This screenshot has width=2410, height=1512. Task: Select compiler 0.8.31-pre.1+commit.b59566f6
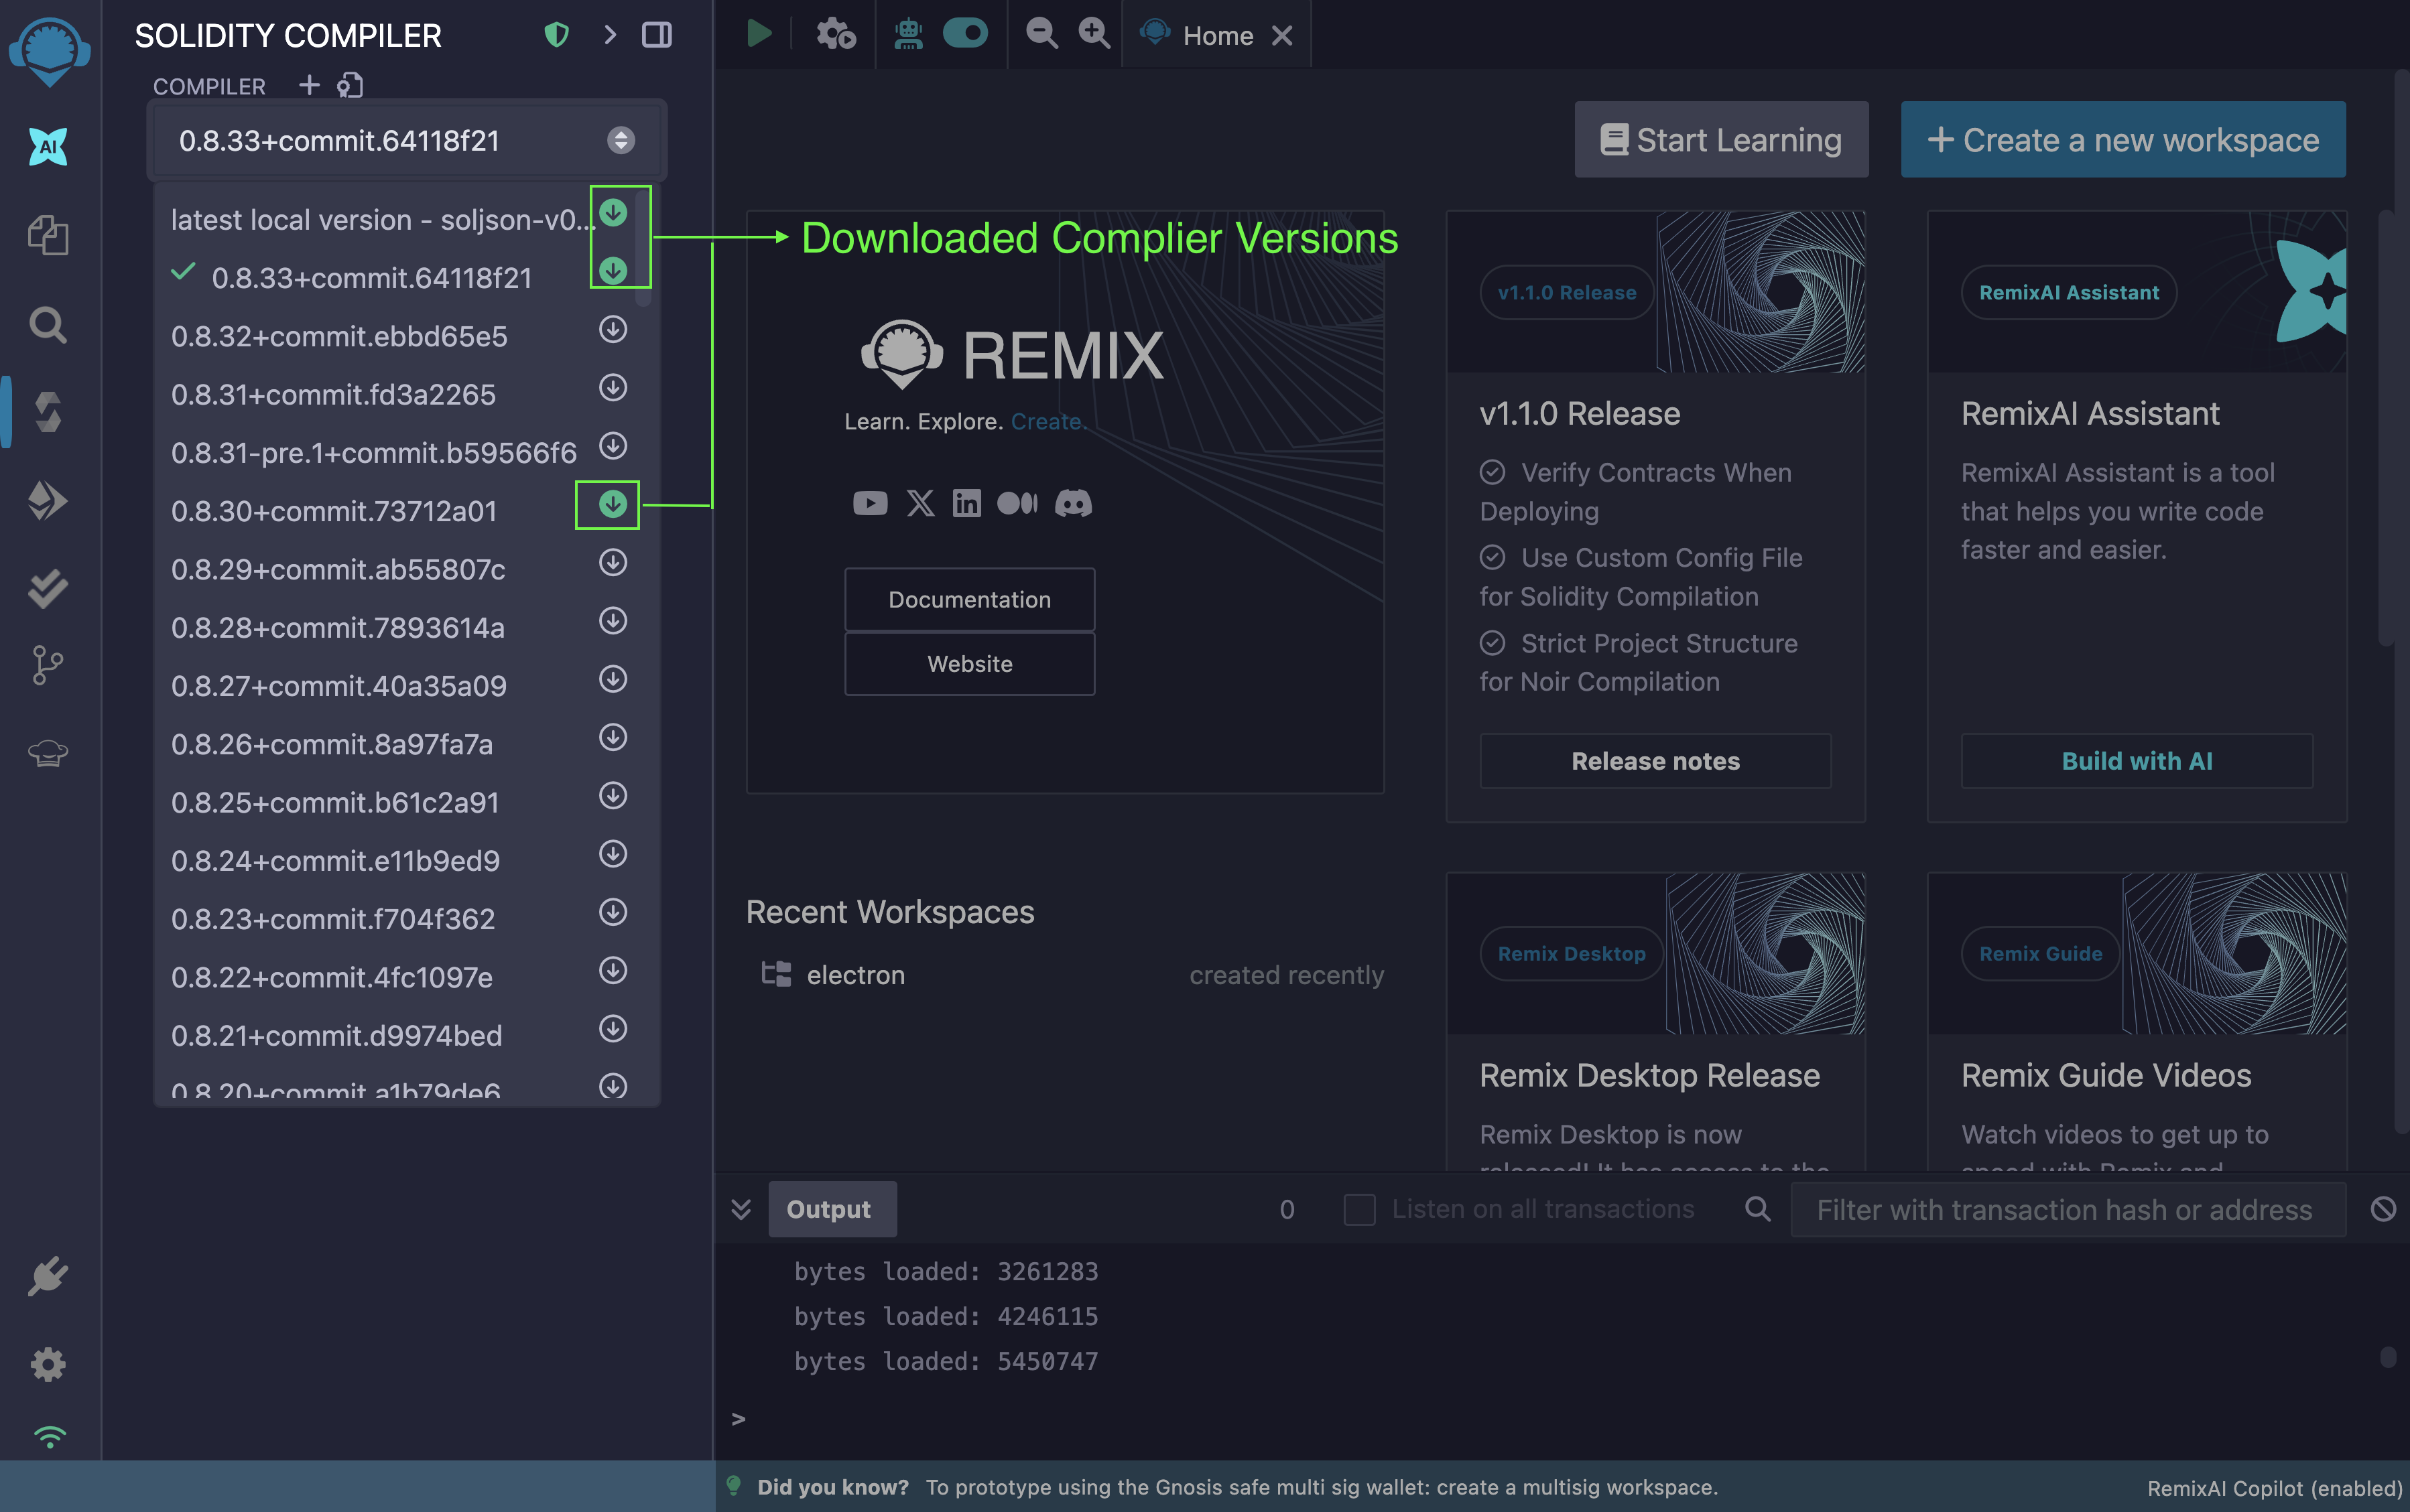pyautogui.click(x=374, y=453)
